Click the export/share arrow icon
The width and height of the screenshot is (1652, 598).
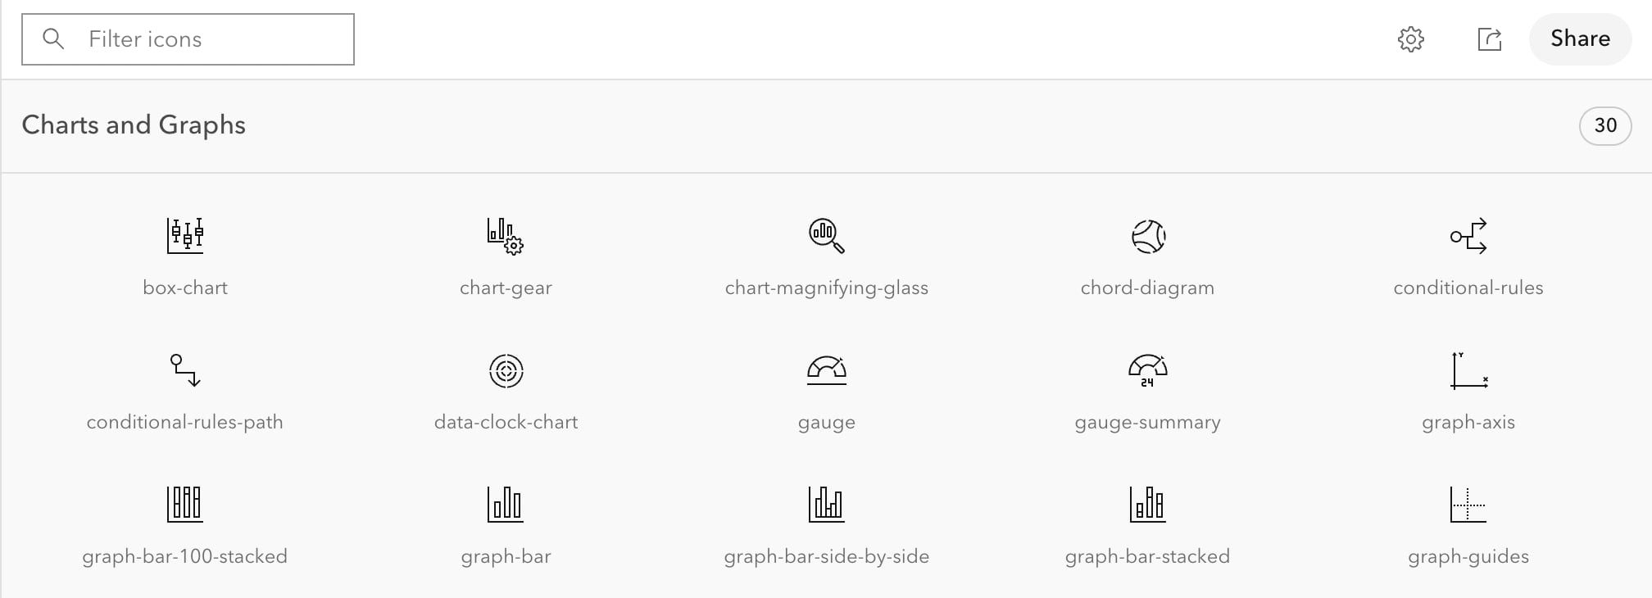(x=1491, y=39)
